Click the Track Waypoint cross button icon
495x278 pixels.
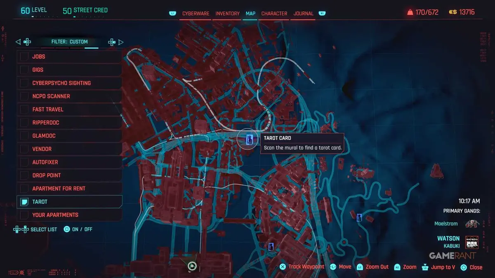(283, 267)
